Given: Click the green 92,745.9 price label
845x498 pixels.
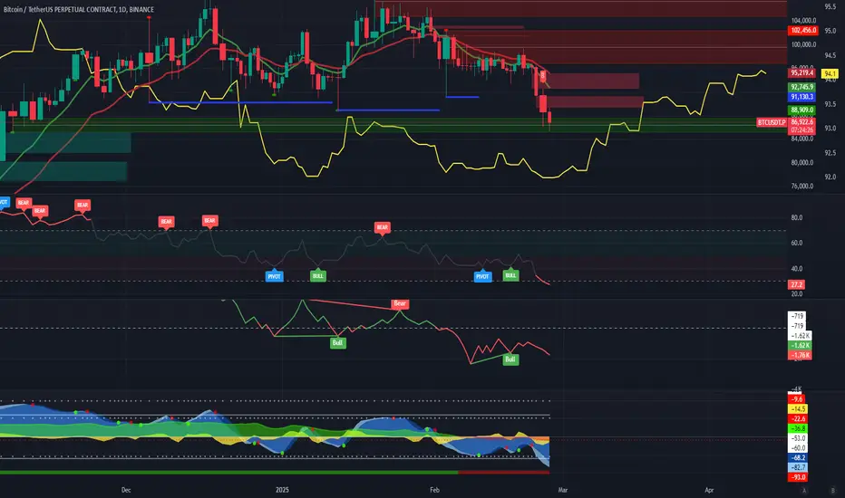Looking at the screenshot, I should 801,87.
